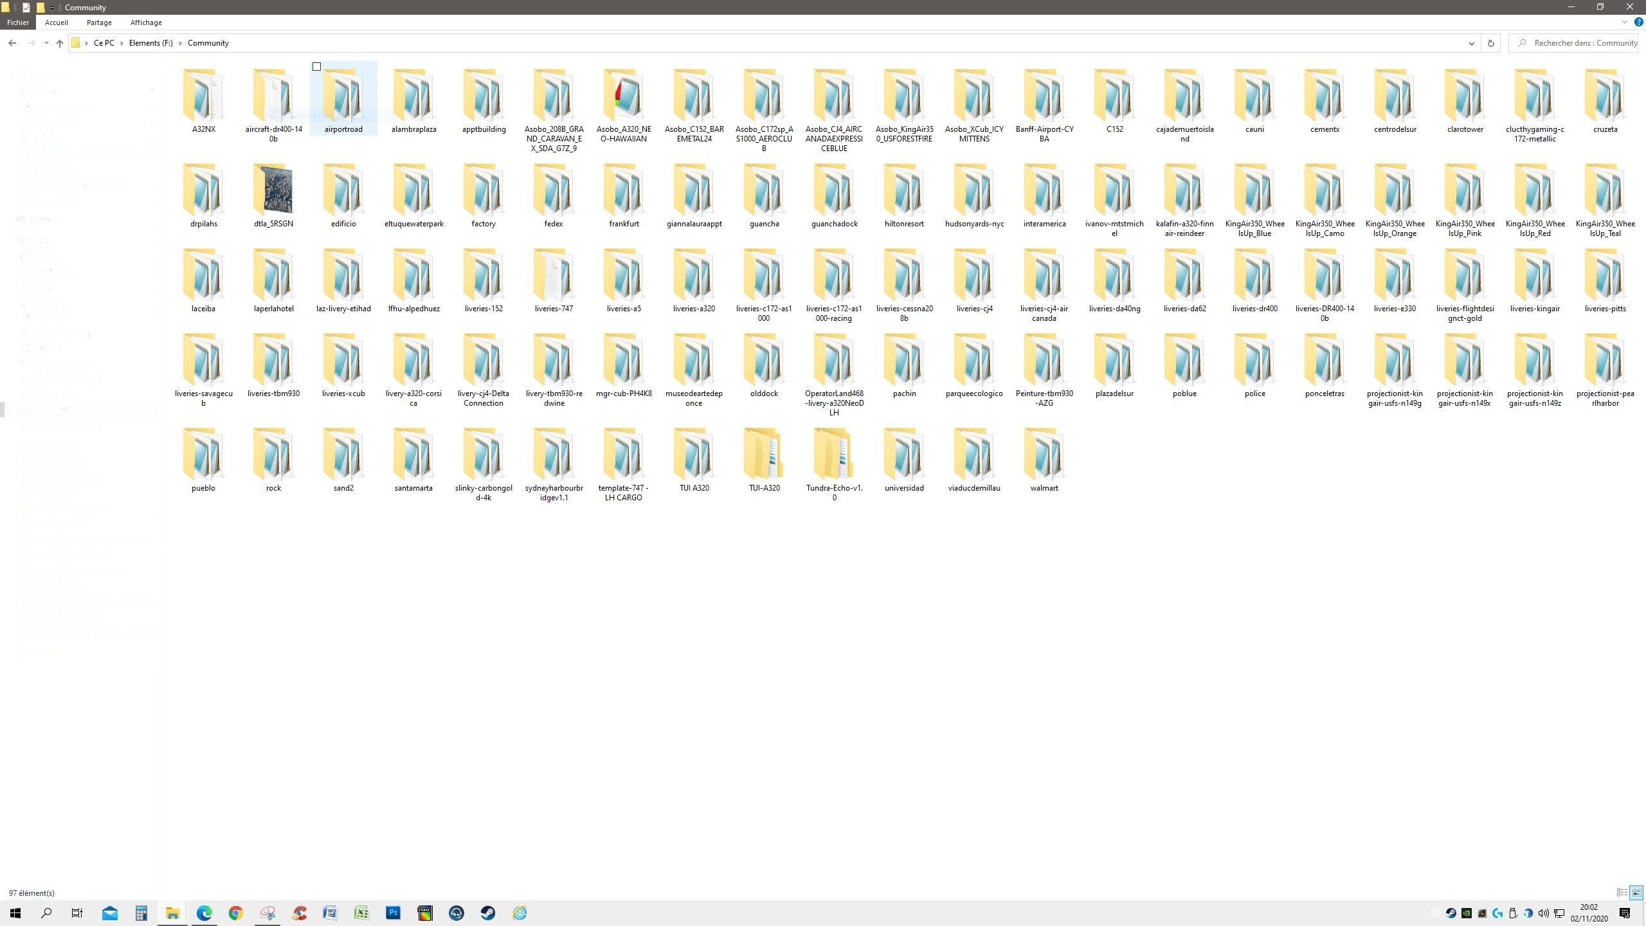Image resolution: width=1646 pixels, height=926 pixels.
Task: Switch to details view layout
Action: (1622, 893)
